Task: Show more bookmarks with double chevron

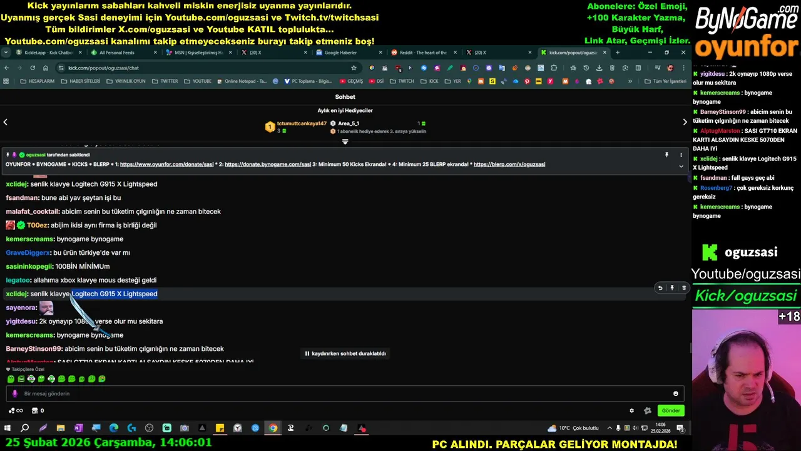Action: point(630,81)
